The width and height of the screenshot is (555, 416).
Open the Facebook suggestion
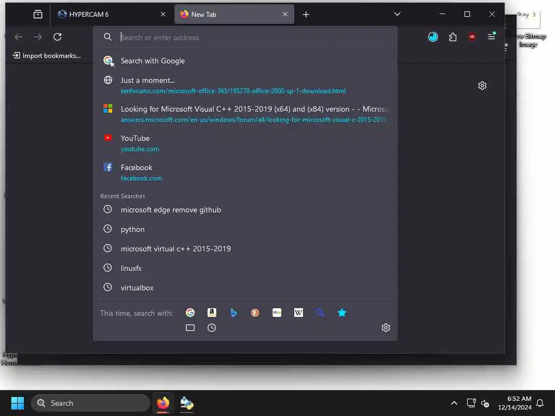245,173
